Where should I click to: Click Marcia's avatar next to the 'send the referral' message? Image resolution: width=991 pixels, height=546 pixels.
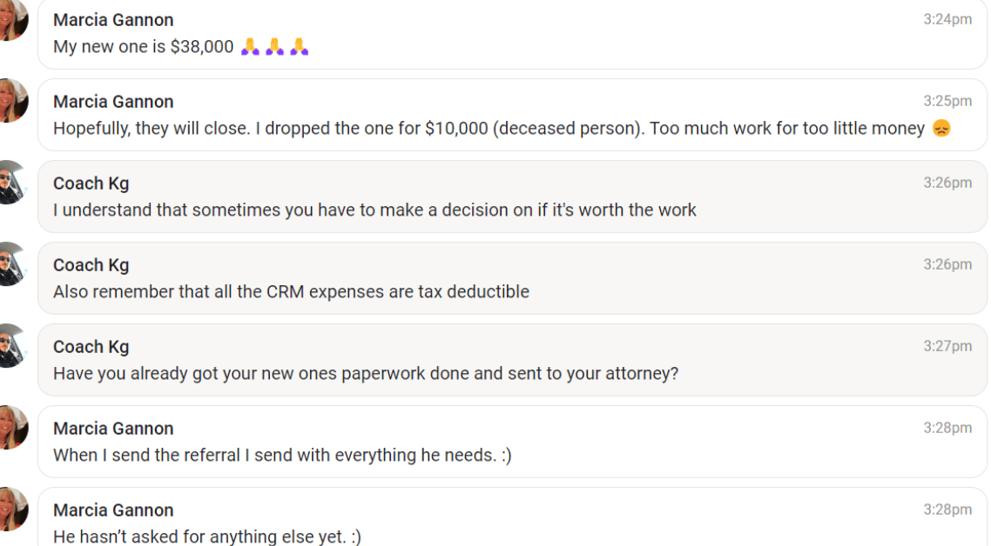pos(12,428)
